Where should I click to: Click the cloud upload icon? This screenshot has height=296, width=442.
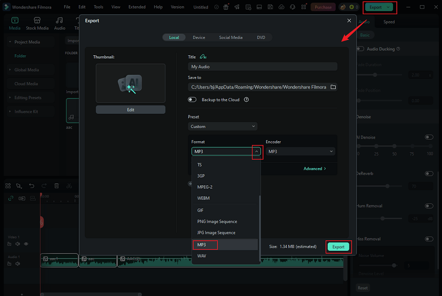point(282,7)
